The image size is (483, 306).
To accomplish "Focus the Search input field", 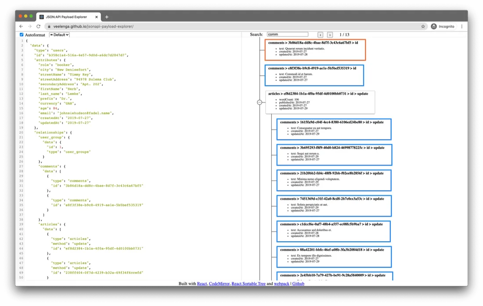I will 288,35.
